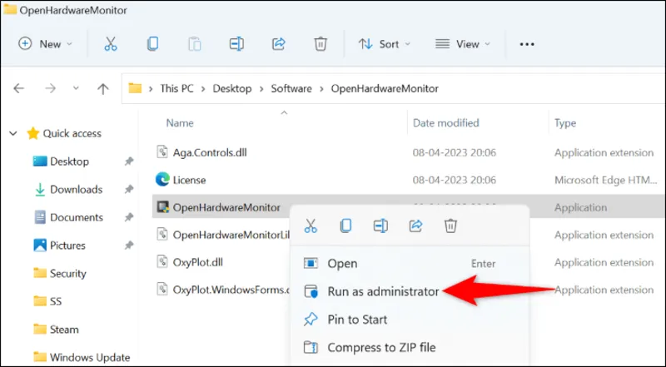
Task: Go up one folder level arrow
Action: pos(102,88)
